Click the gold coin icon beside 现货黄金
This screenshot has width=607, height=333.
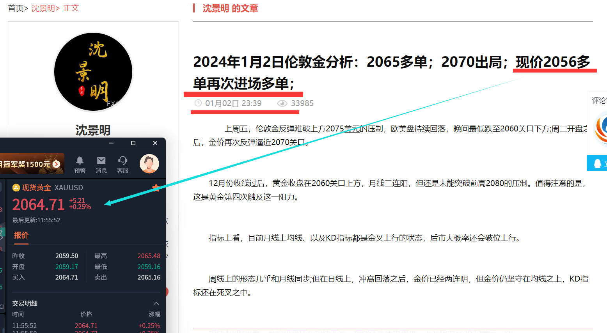pos(16,188)
